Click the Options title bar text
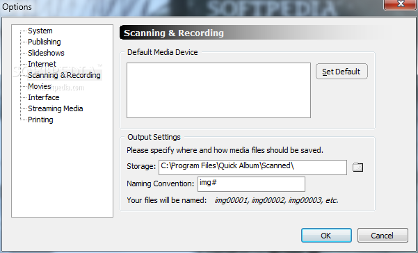The height and width of the screenshot is (253, 418). point(17,7)
